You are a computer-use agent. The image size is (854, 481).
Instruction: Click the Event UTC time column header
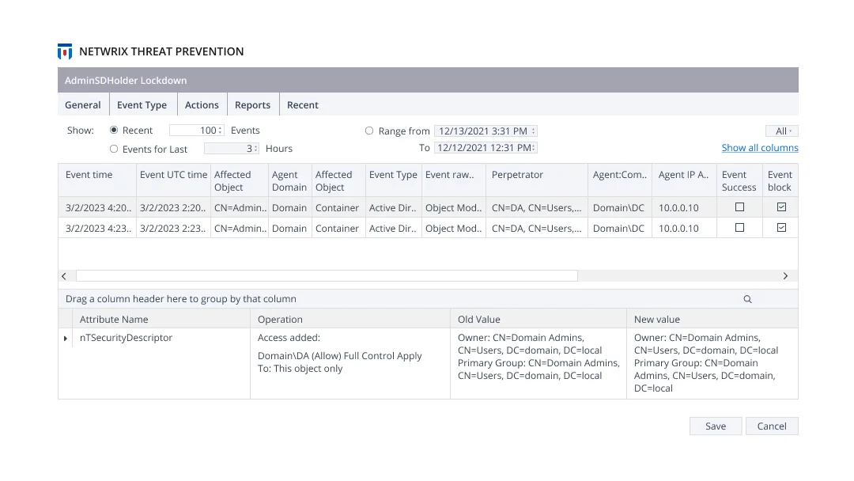173,180
